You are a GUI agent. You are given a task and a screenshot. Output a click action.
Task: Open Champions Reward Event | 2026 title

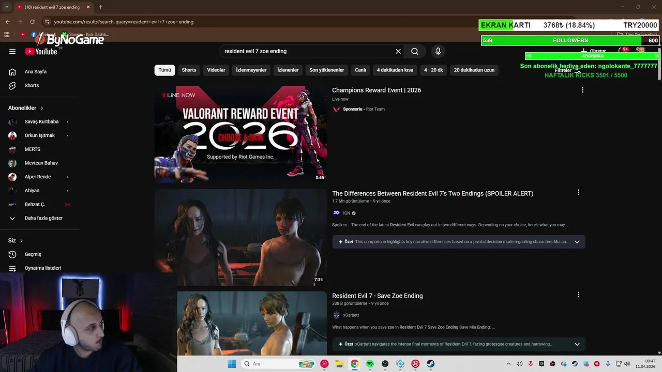377,90
